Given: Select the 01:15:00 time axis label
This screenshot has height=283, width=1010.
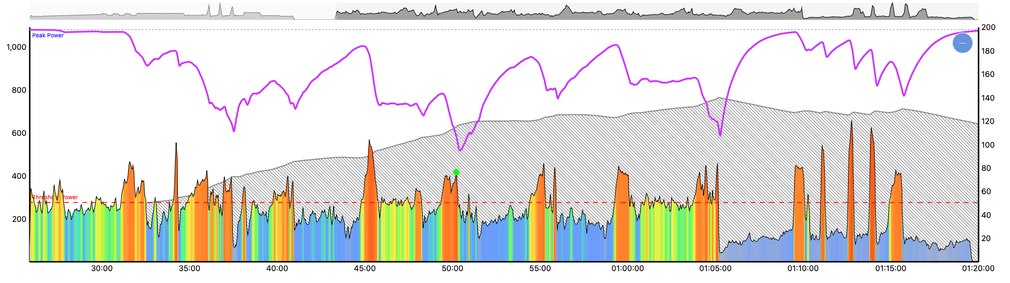Looking at the screenshot, I should [x=890, y=269].
